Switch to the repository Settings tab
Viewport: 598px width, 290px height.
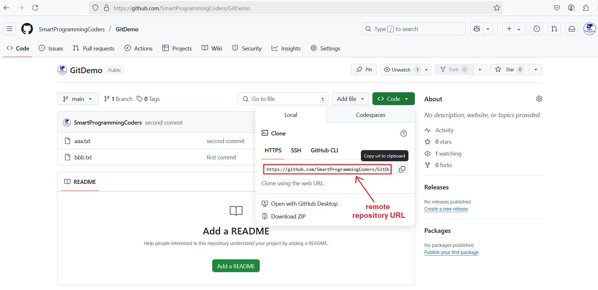click(325, 48)
